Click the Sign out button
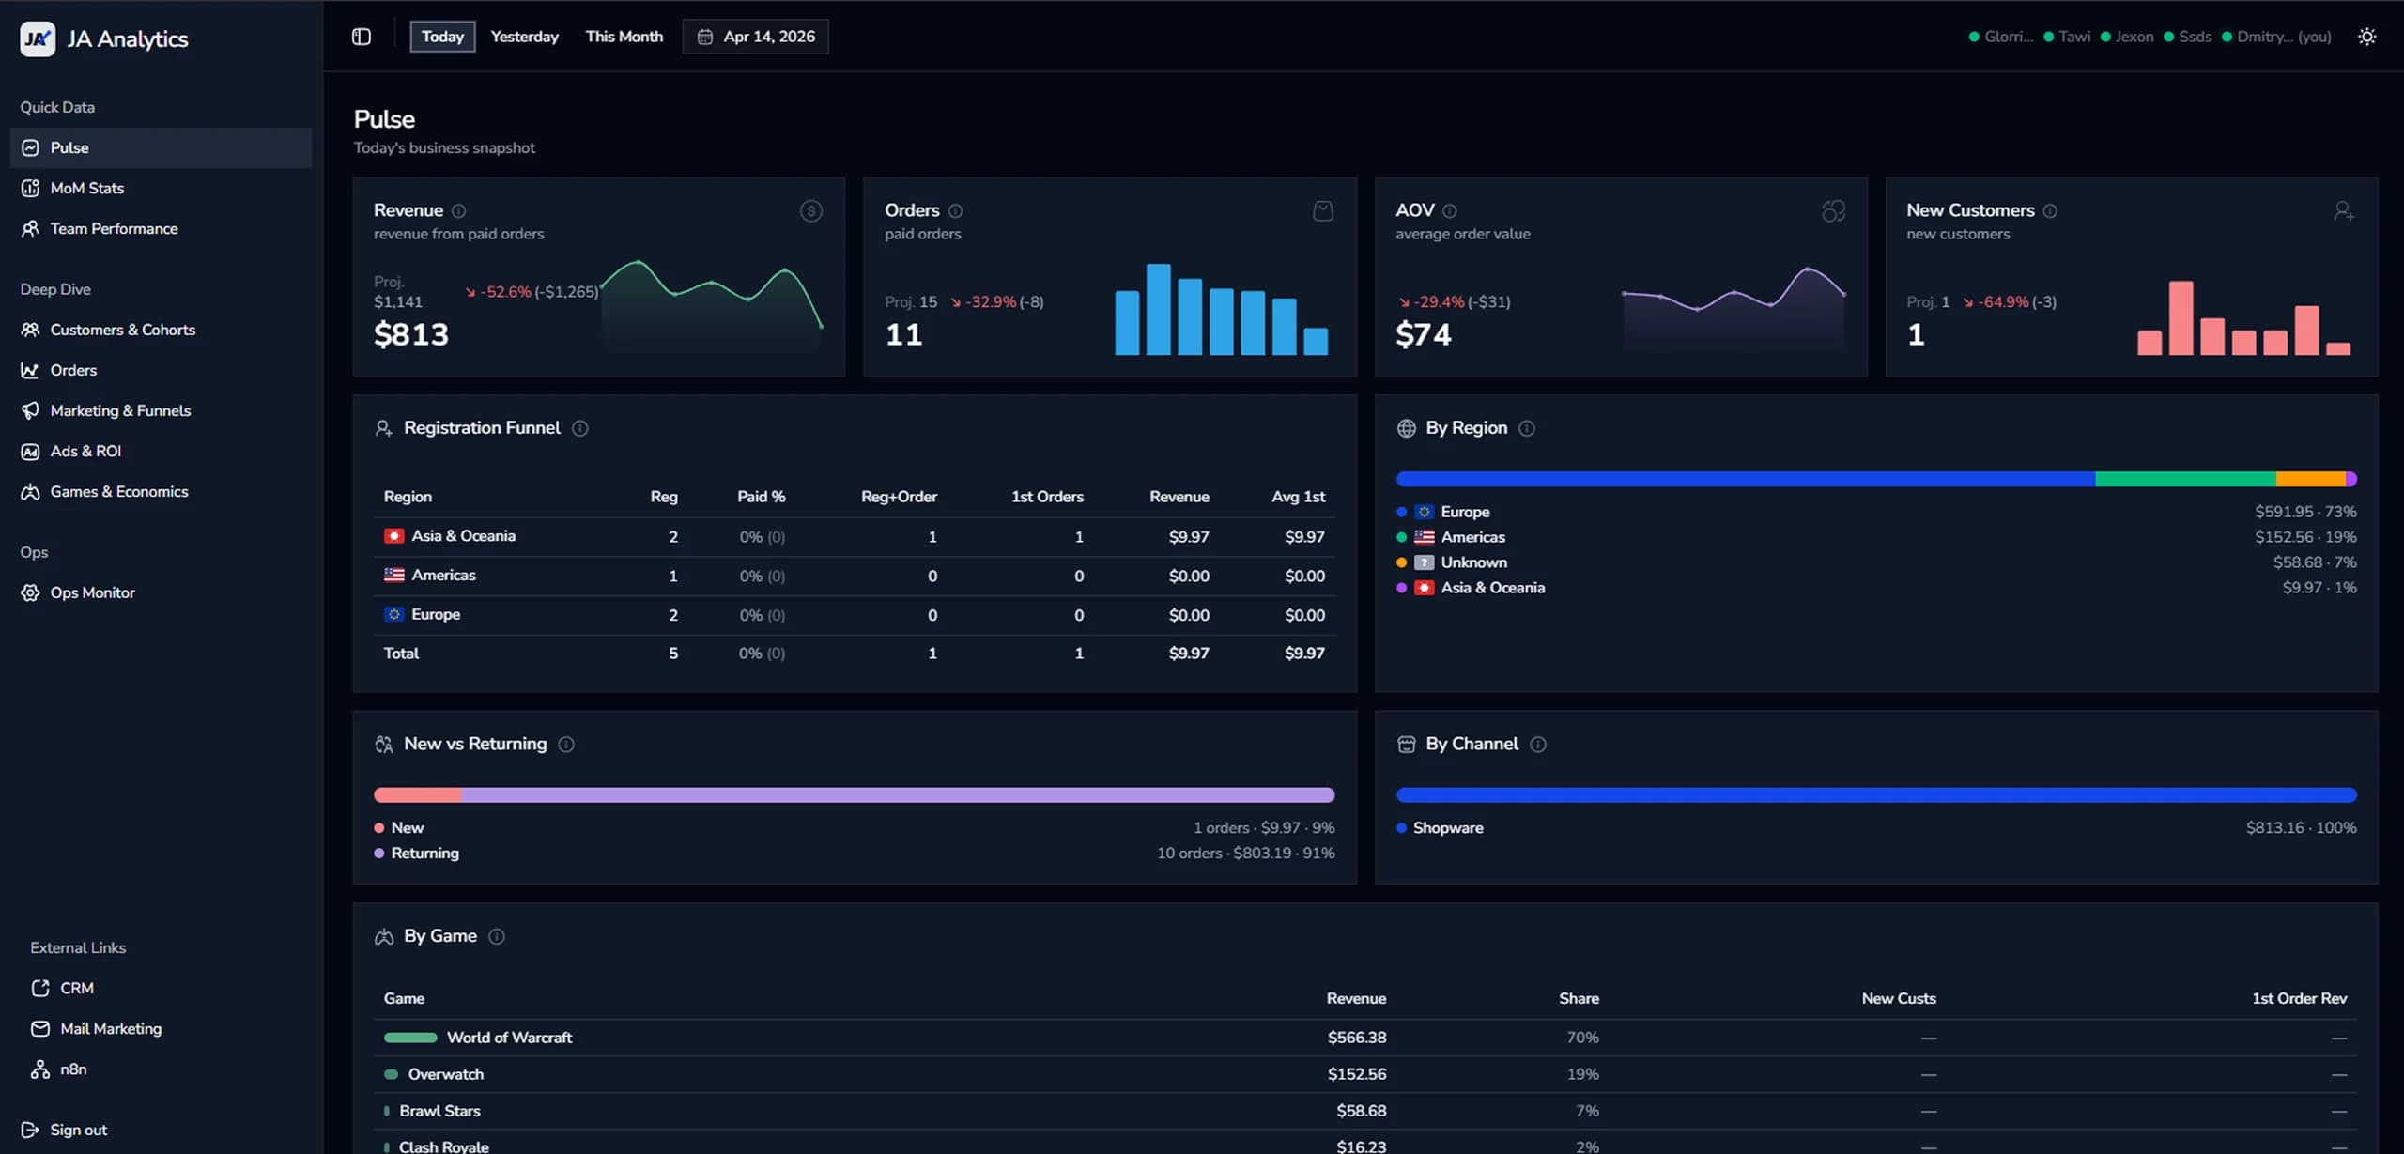The image size is (2404, 1154). point(78,1130)
